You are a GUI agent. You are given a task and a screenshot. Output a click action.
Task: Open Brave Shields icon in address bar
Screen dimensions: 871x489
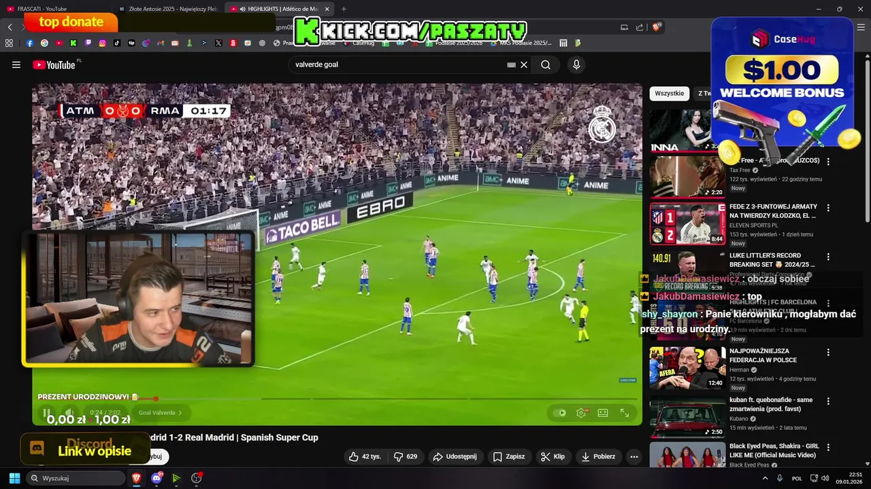657,27
